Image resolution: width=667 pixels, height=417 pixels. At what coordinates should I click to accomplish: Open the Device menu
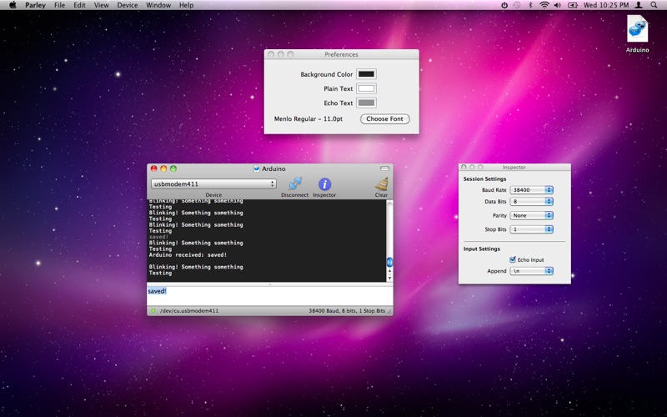(x=128, y=5)
